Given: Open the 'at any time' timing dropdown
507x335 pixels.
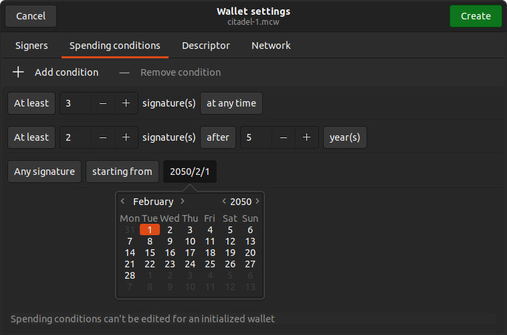Looking at the screenshot, I should pos(231,104).
